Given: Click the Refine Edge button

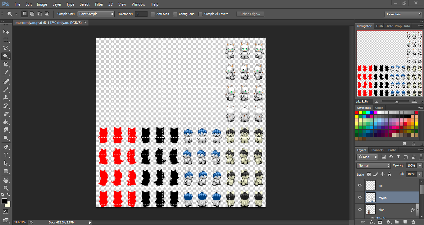Looking at the screenshot, I should point(250,14).
